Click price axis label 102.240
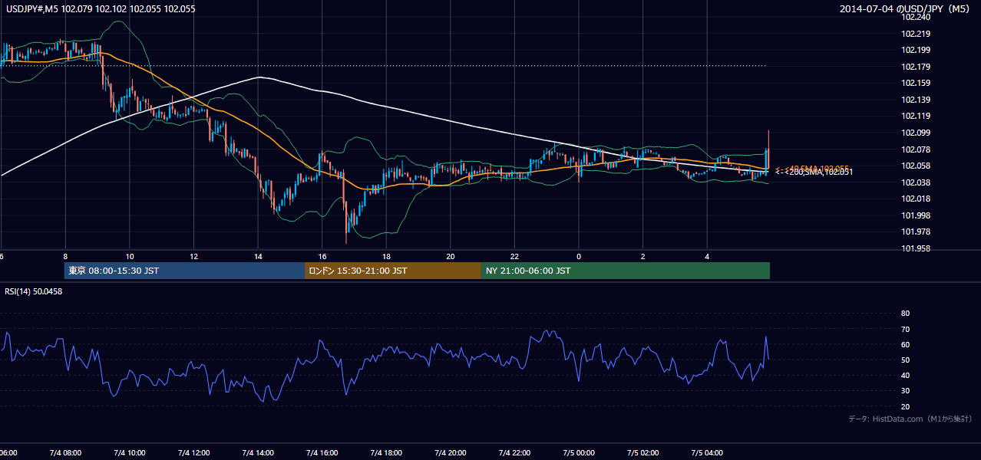Image resolution: width=981 pixels, height=460 pixels. point(917,17)
